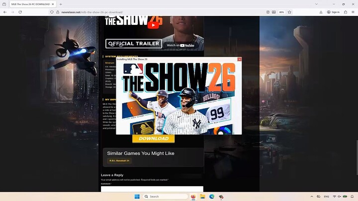Reset the 80% zoom level indicator
The image size is (358, 201).
click(x=281, y=12)
